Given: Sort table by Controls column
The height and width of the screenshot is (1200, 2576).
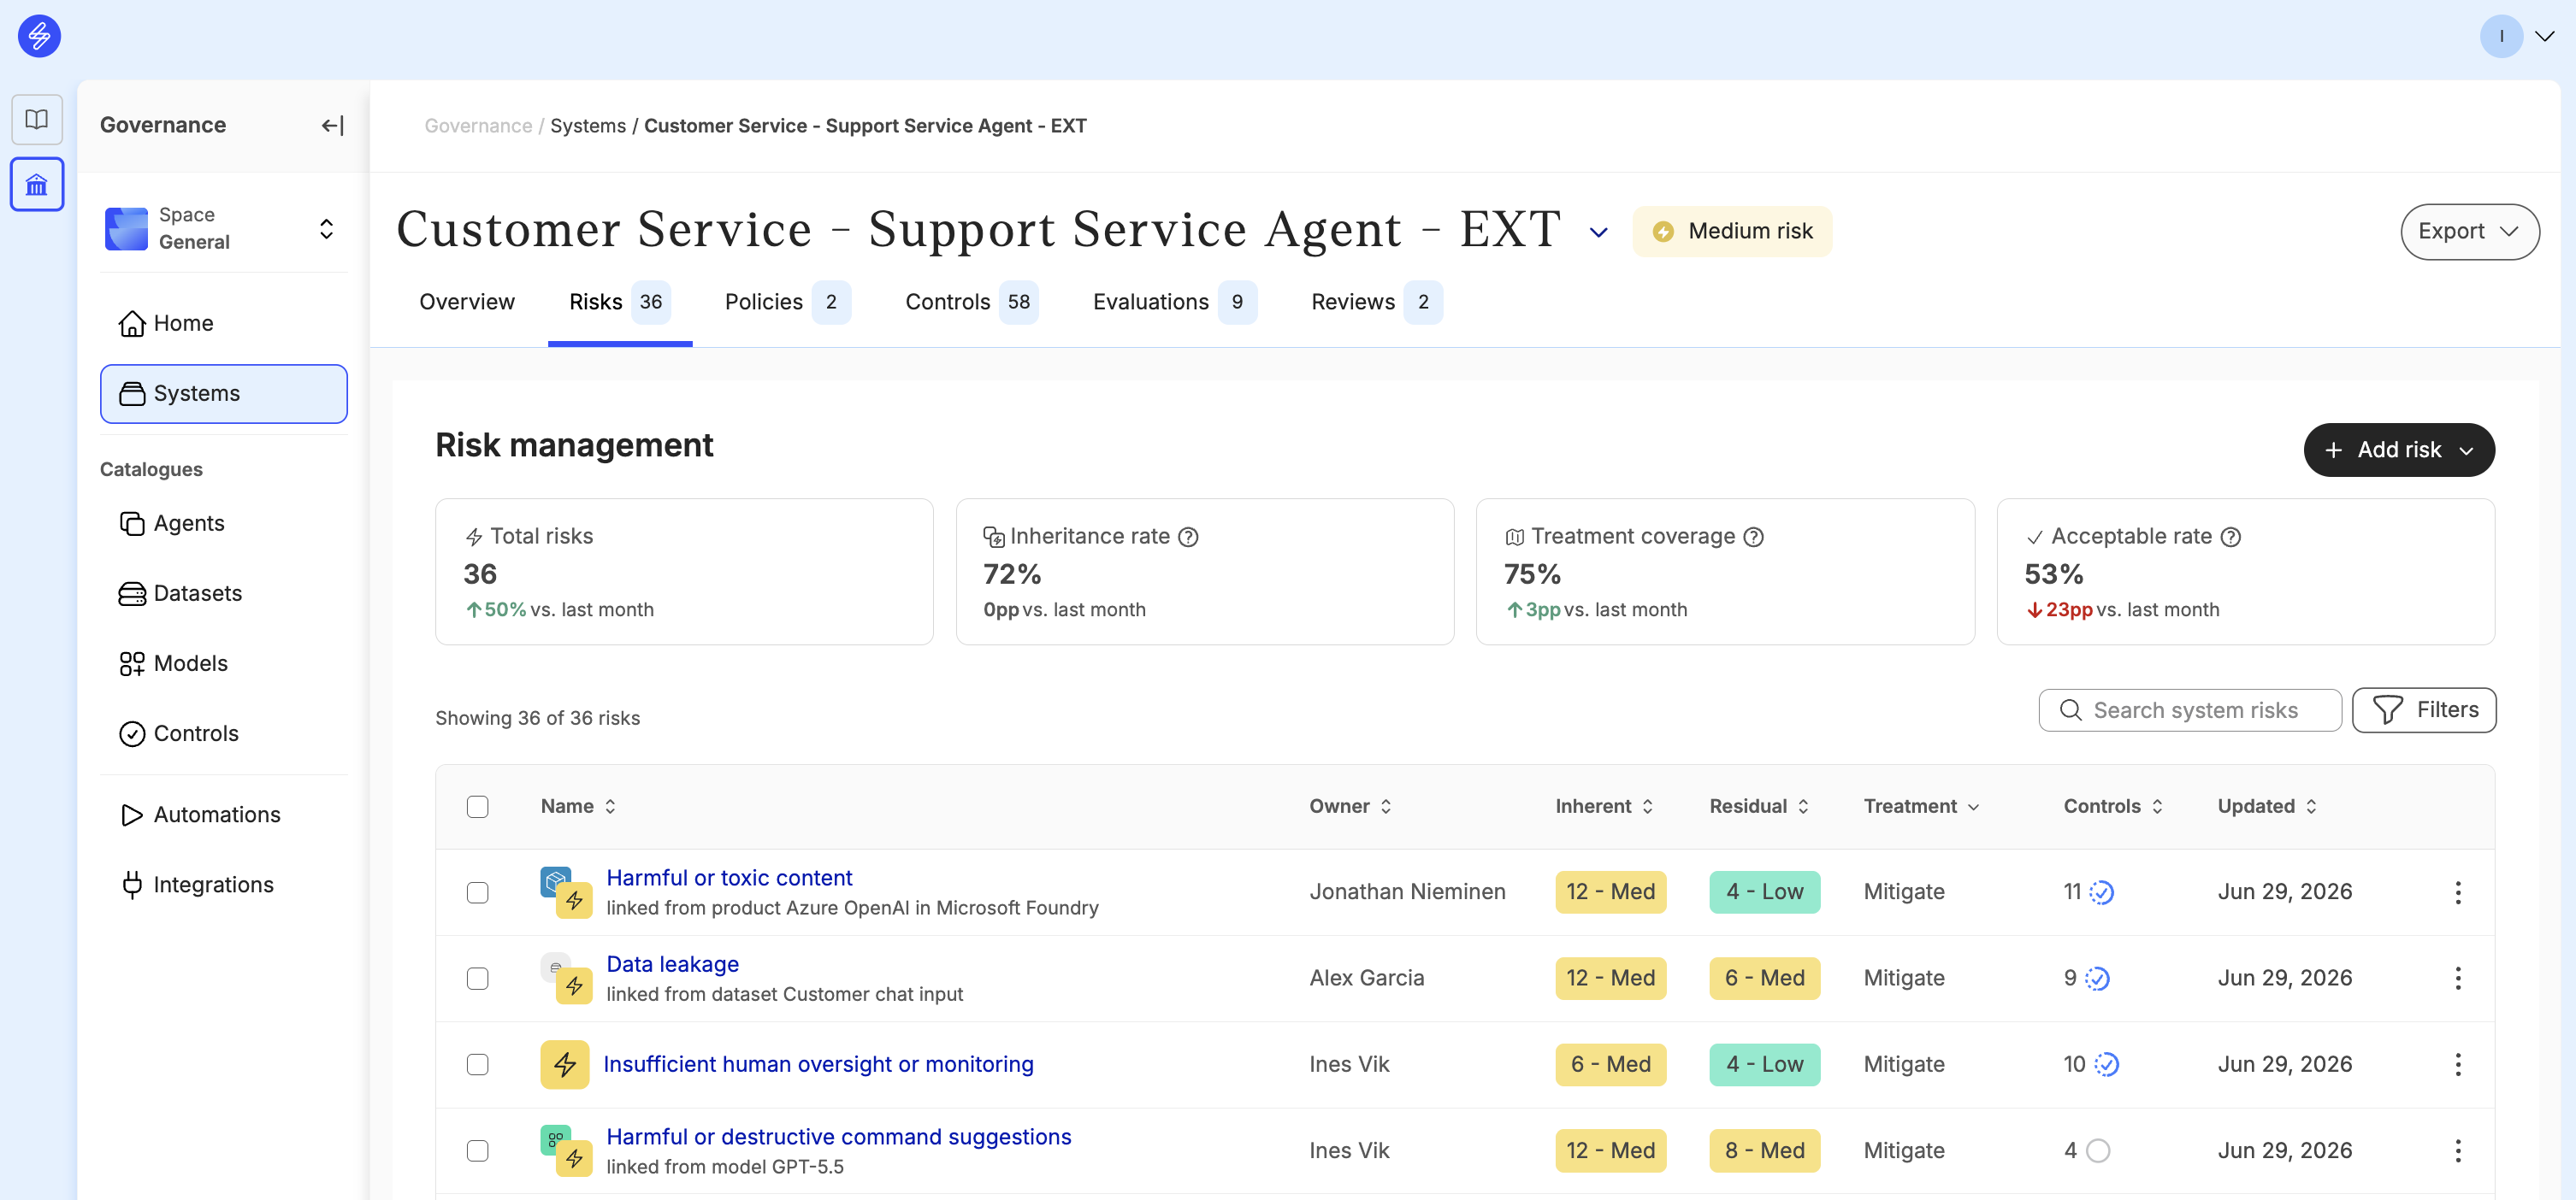Looking at the screenshot, I should [2113, 806].
